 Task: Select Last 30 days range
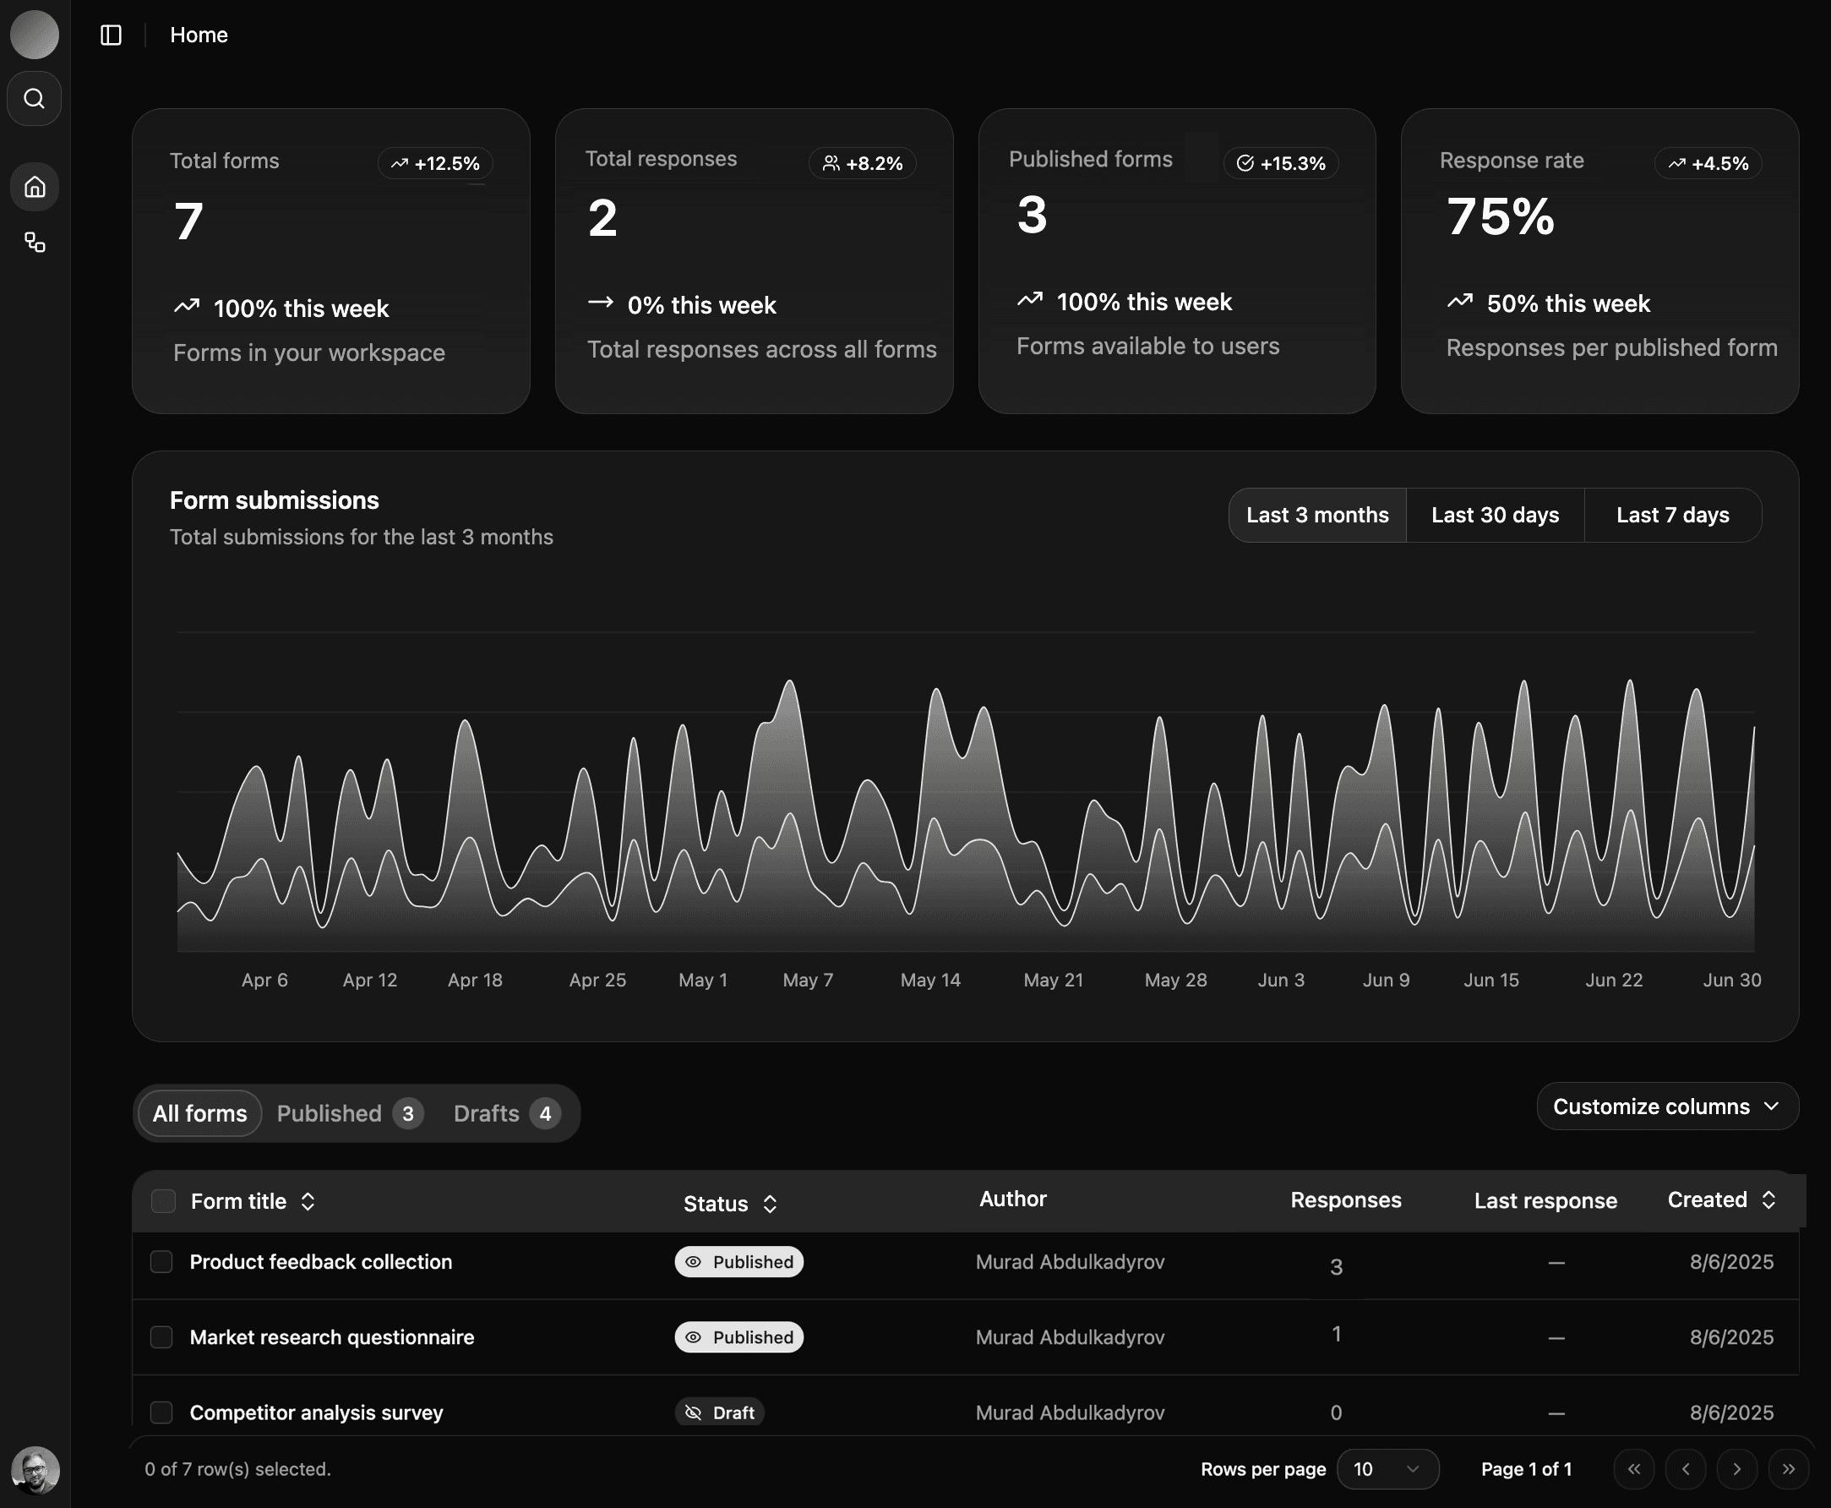pyautogui.click(x=1495, y=515)
